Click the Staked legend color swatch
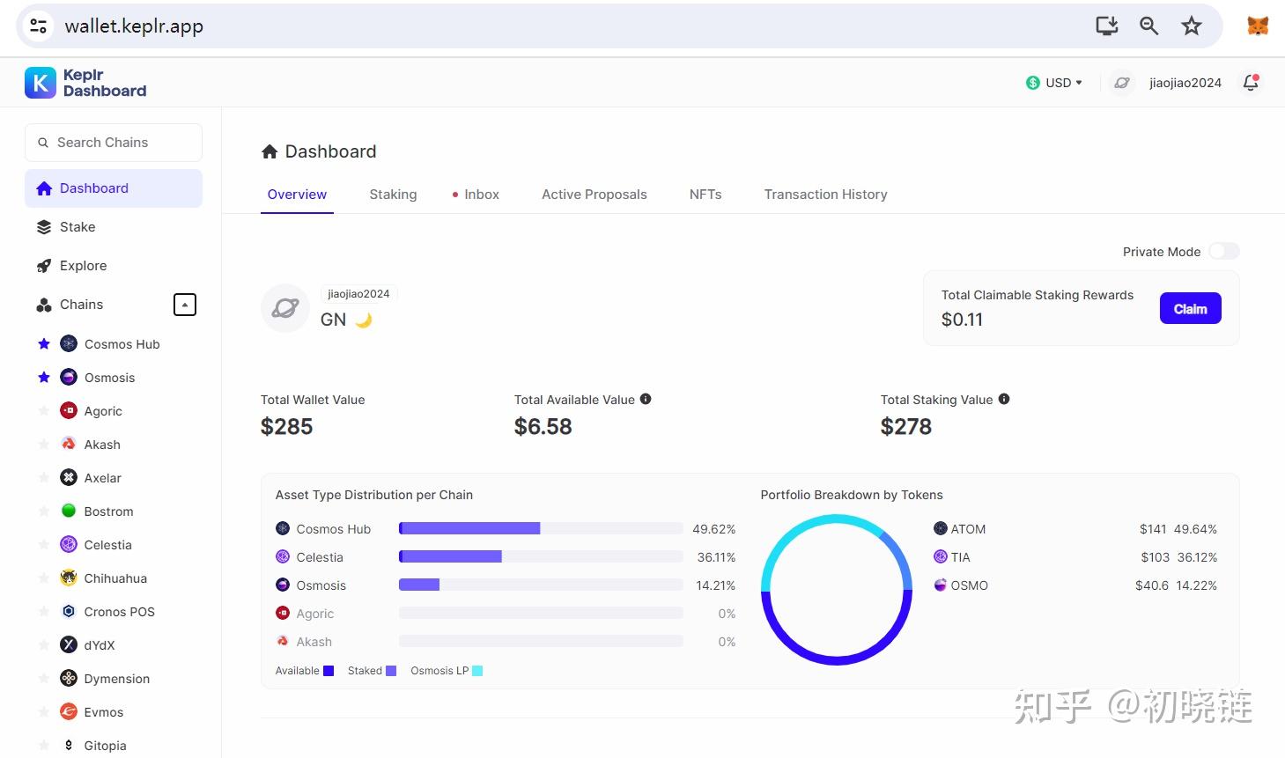The image size is (1285, 758). tap(391, 671)
